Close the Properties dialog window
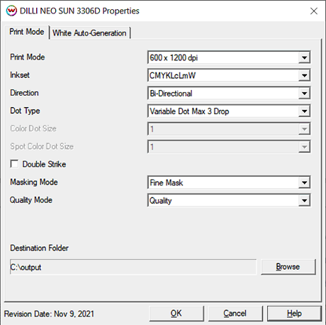326x325 pixels. click(314, 11)
